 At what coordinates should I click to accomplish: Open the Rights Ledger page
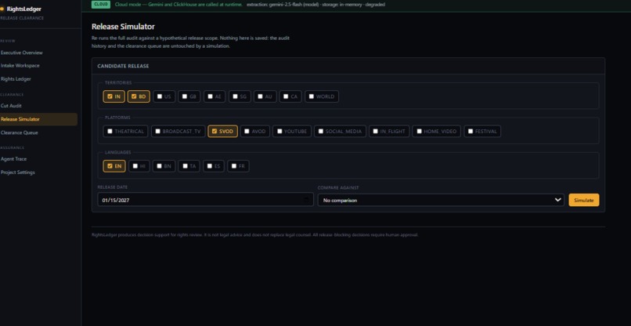click(x=16, y=79)
